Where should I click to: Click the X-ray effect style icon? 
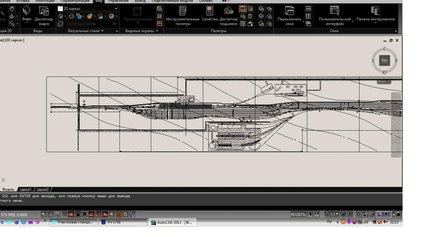[x=60, y=24]
